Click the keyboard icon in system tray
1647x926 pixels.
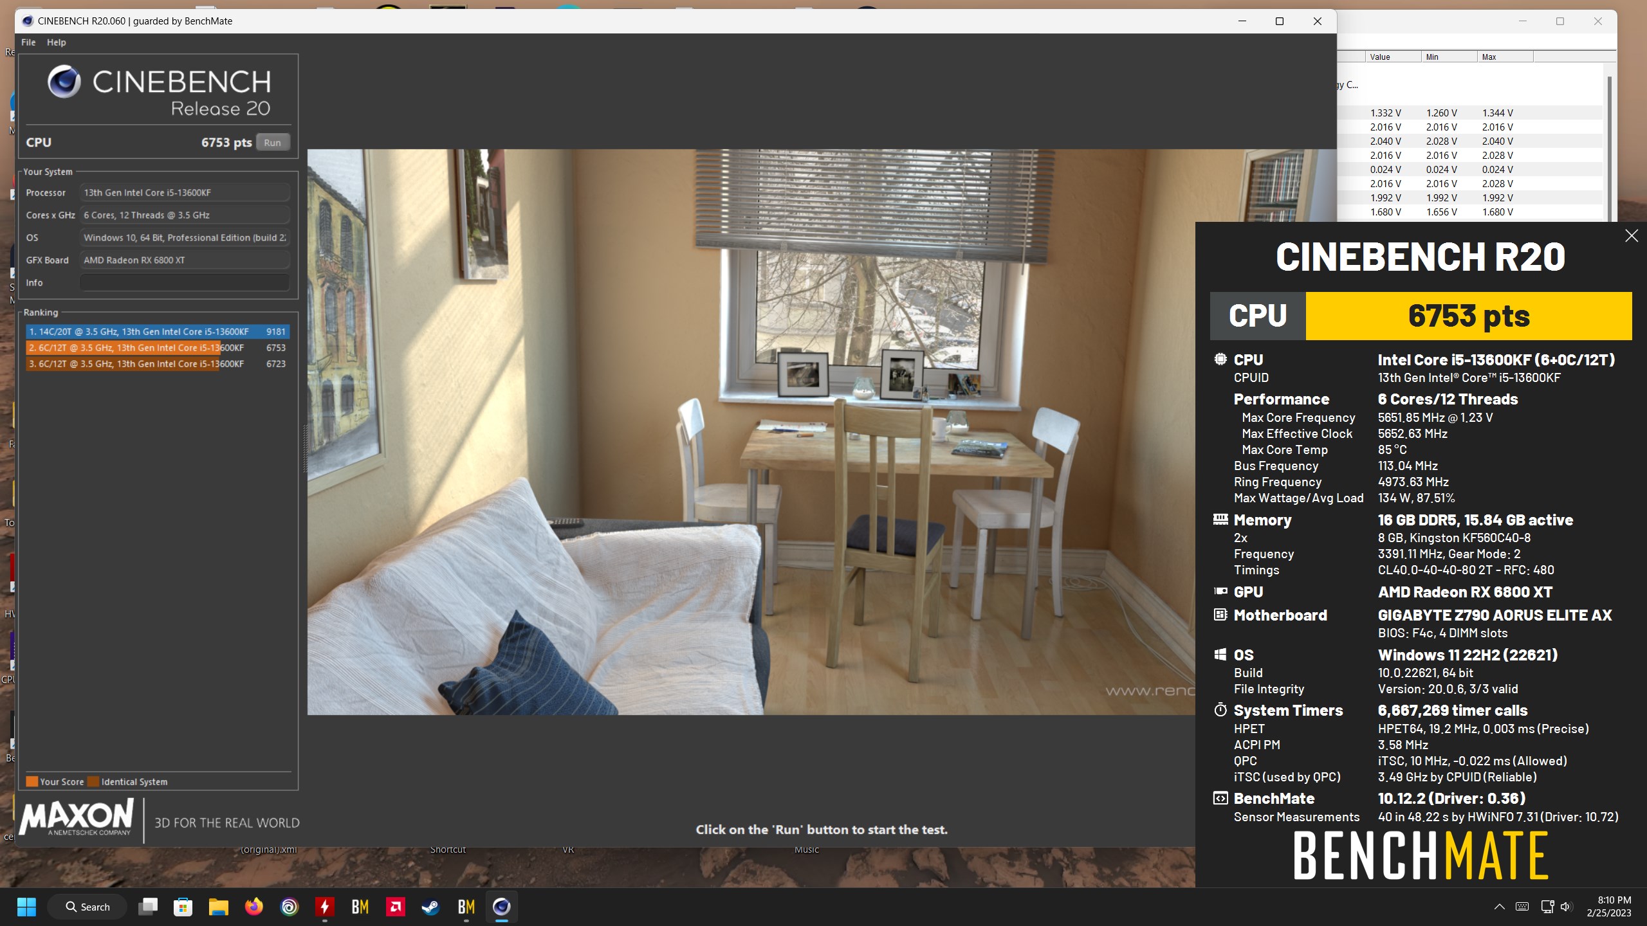point(1522,907)
